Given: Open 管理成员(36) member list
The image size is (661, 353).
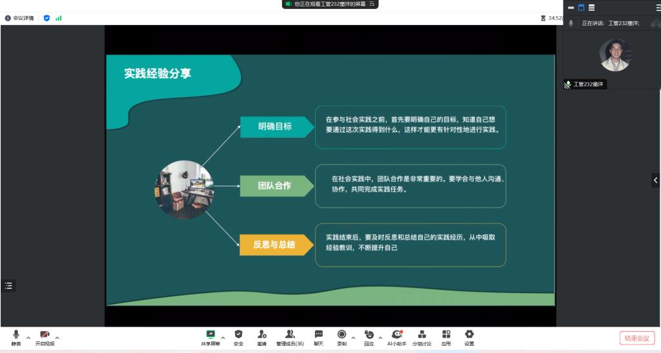Looking at the screenshot, I should (290, 337).
